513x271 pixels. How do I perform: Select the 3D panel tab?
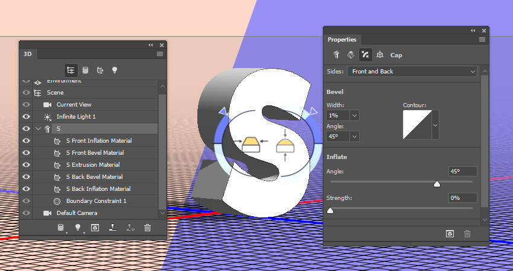click(28, 54)
